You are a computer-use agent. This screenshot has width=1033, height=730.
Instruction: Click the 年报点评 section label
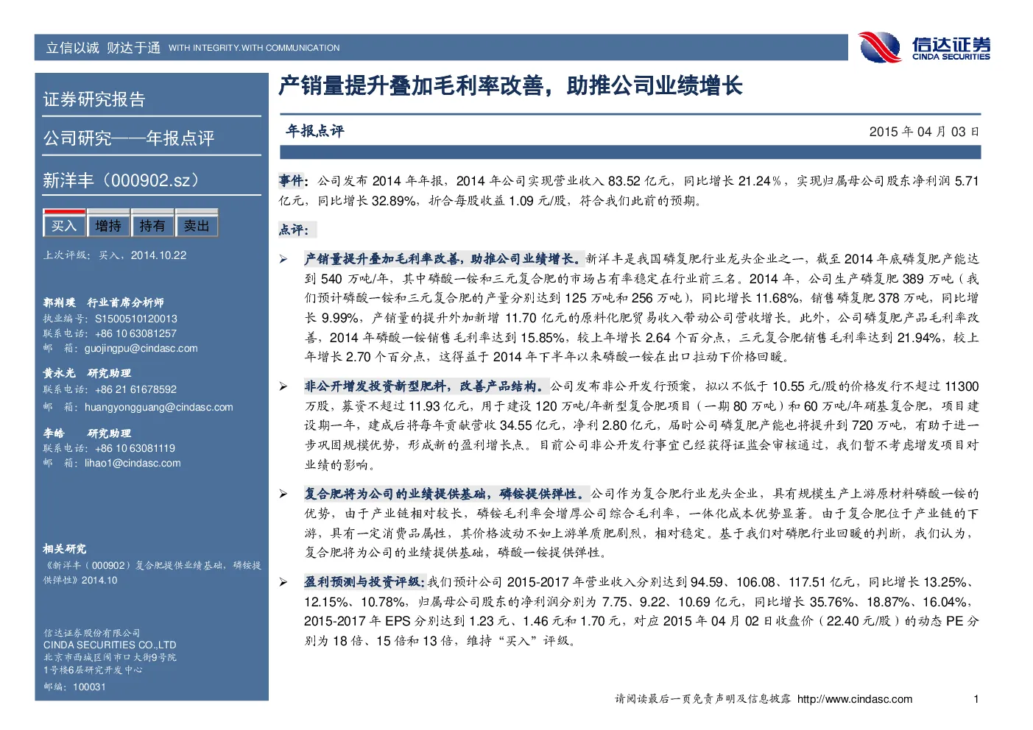(314, 131)
